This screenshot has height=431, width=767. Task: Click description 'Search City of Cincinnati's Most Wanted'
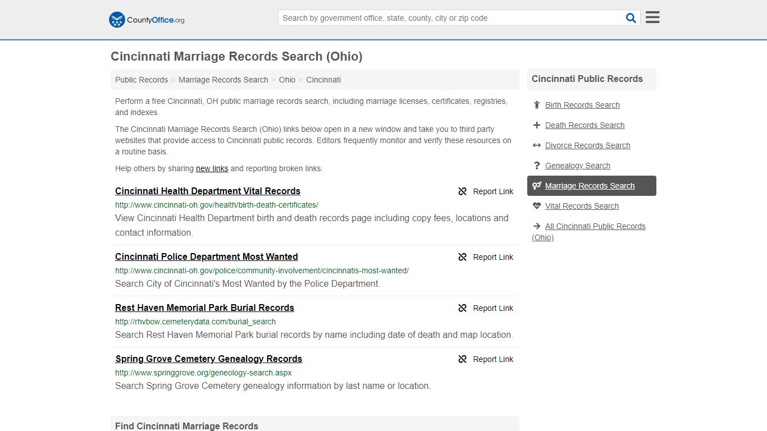248,284
